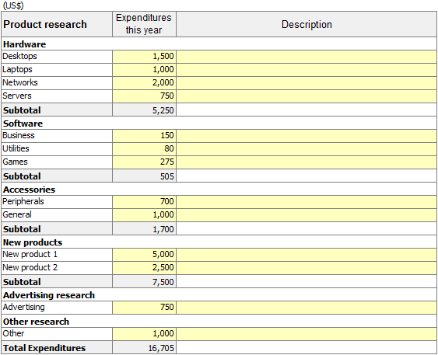The width and height of the screenshot is (438, 355).
Task: Click the Other research expenditure cell
Action: (x=144, y=334)
